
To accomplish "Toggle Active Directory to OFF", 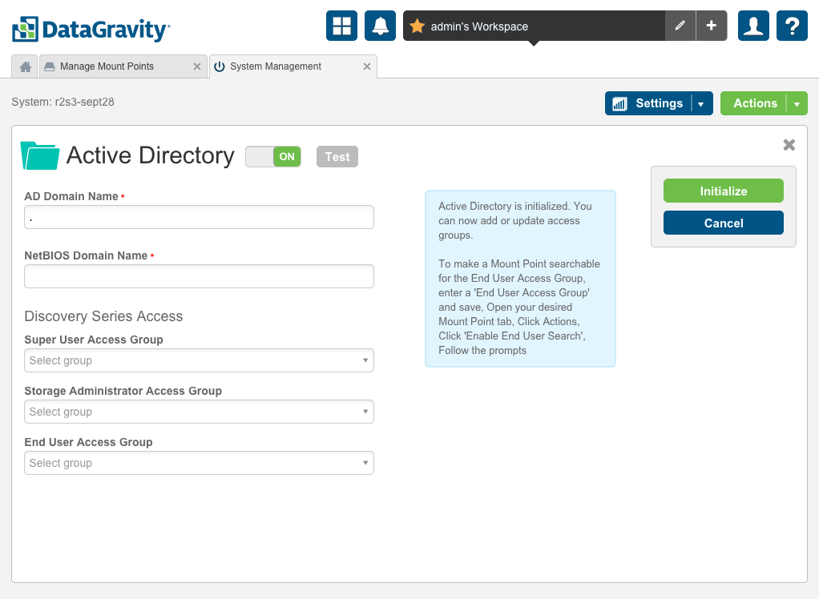I will 273,156.
